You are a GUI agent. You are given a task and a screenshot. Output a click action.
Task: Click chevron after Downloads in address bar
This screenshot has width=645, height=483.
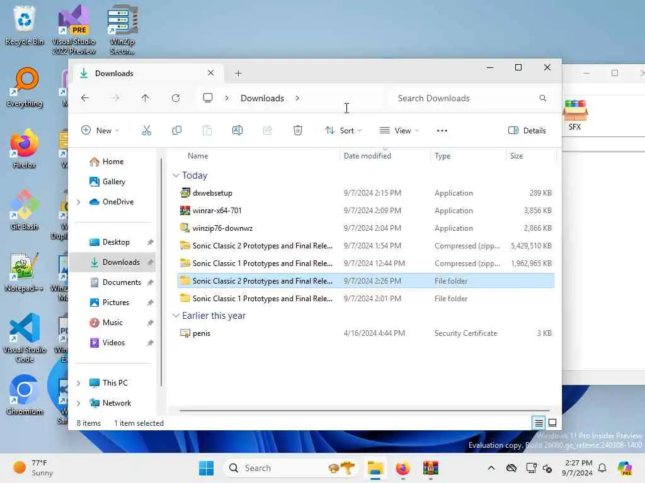pyautogui.click(x=297, y=98)
